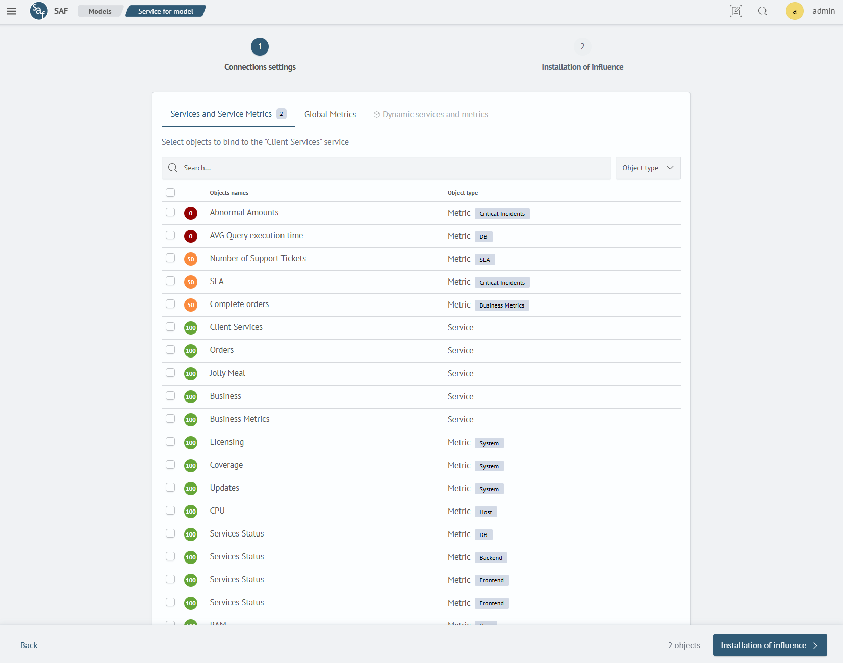
Task: Focus the Search objects input field
Action: (x=387, y=168)
